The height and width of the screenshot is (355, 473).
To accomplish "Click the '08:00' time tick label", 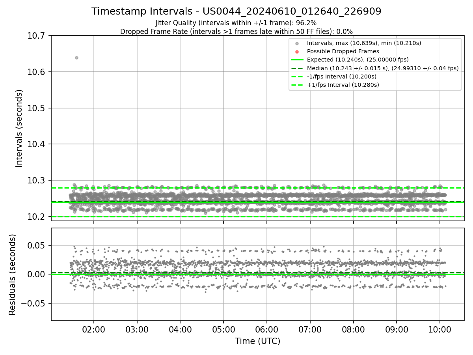I will (x=353, y=329).
